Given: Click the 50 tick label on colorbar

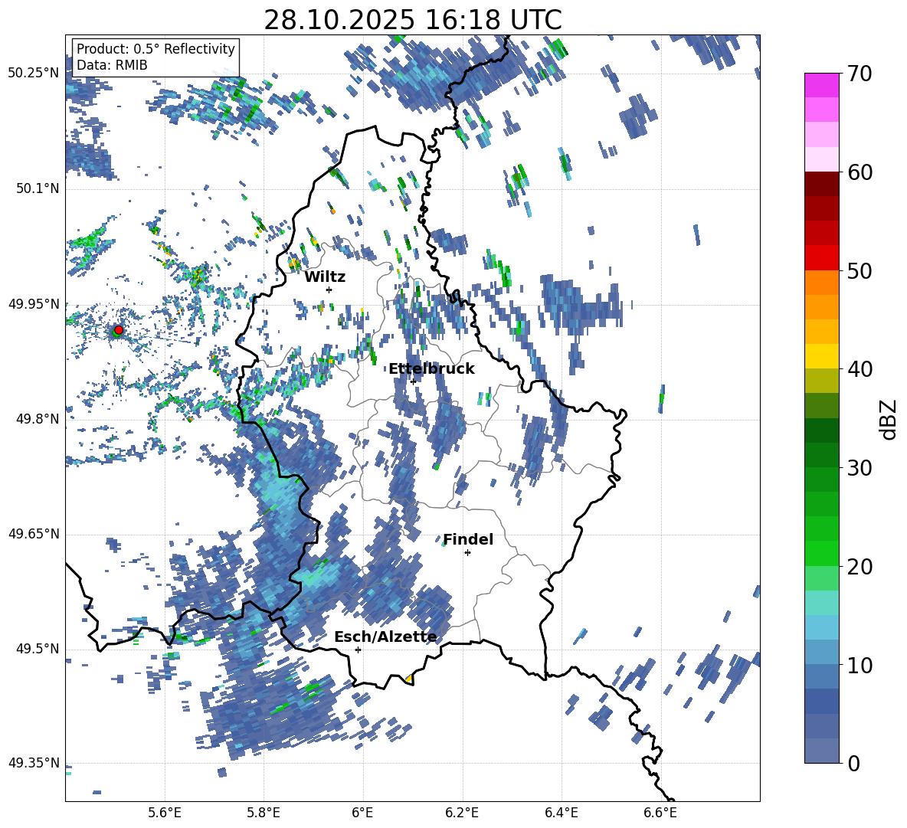Looking at the screenshot, I should 860,271.
